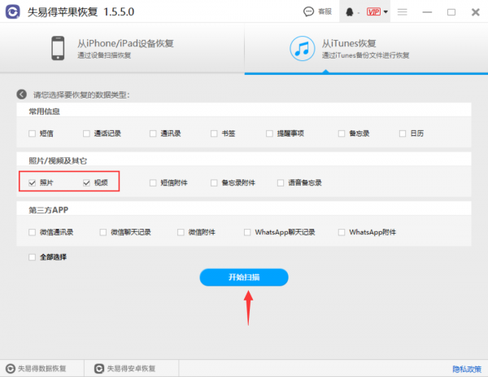
Task: Open the hamburger menu
Action: 402,12
